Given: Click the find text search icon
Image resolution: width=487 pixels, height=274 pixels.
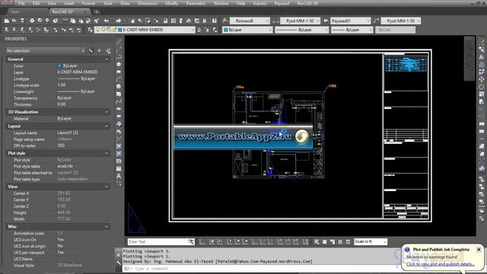Looking at the screenshot, I should tap(191, 242).
